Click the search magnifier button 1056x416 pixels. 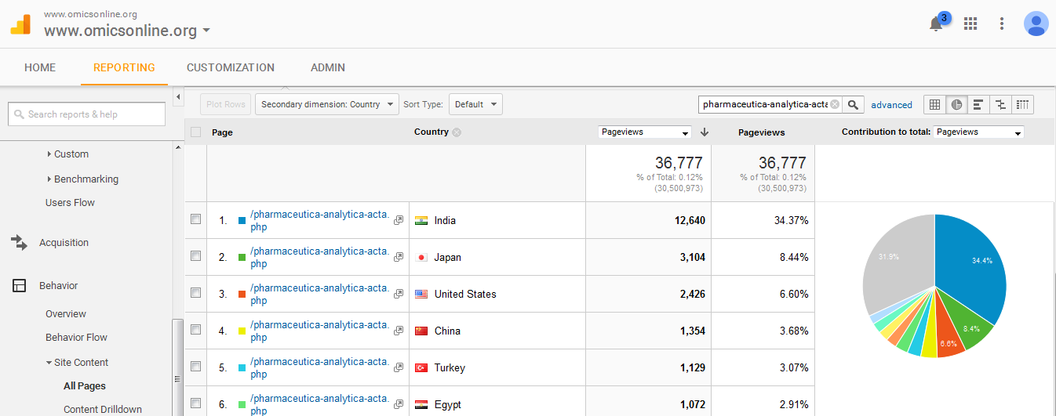(854, 104)
